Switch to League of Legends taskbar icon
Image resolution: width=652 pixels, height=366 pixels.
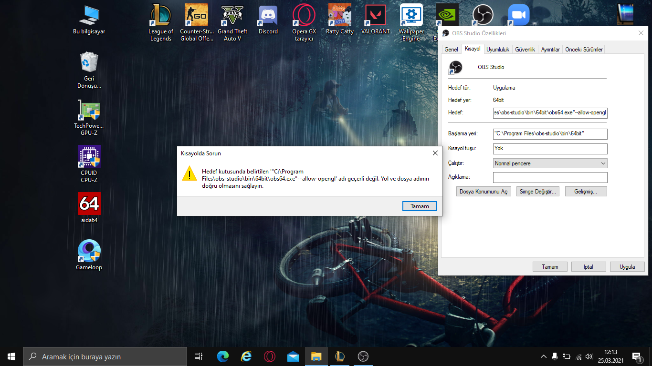(340, 356)
